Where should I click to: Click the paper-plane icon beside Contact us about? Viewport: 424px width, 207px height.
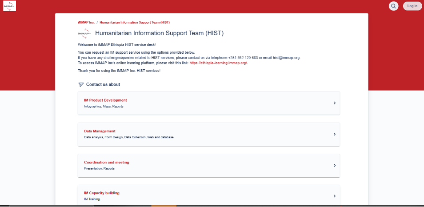[81, 84]
